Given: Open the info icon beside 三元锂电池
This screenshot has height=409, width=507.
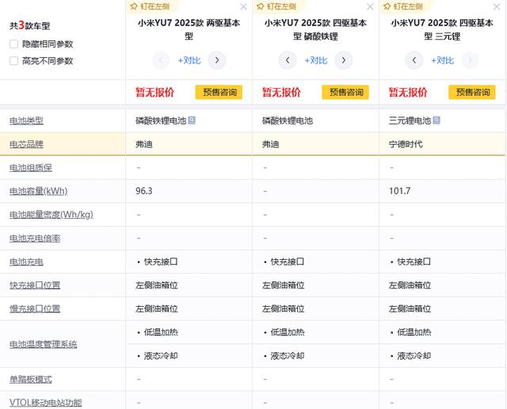Looking at the screenshot, I should tap(436, 120).
